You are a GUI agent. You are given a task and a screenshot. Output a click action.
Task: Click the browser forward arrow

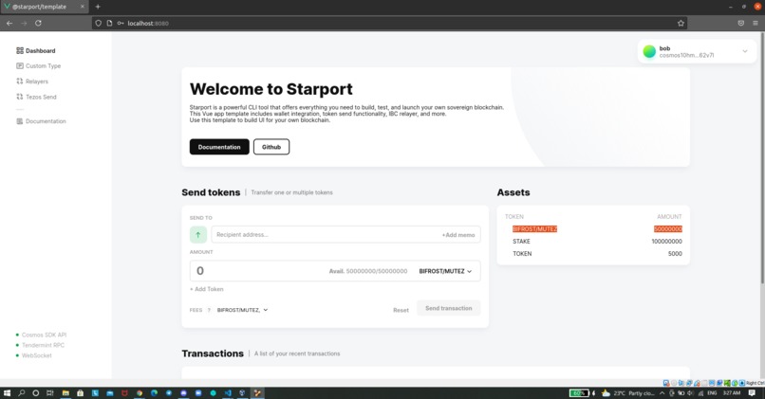click(x=24, y=23)
